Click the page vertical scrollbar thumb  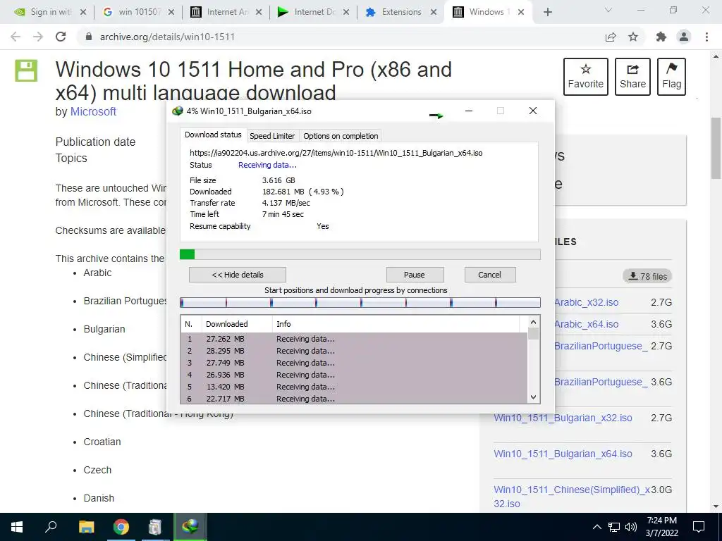[x=716, y=148]
